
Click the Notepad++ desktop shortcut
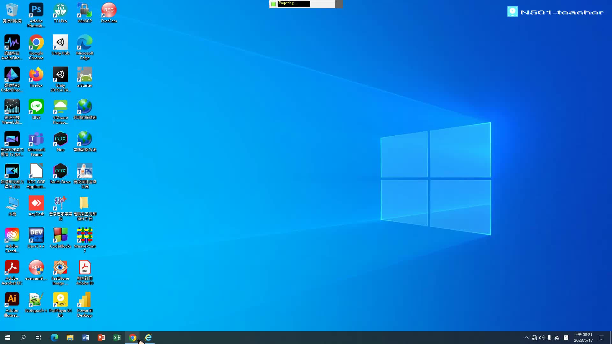click(36, 303)
